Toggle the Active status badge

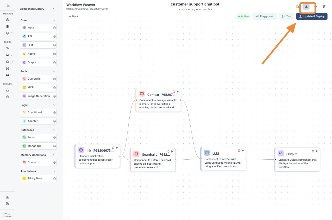(x=243, y=16)
